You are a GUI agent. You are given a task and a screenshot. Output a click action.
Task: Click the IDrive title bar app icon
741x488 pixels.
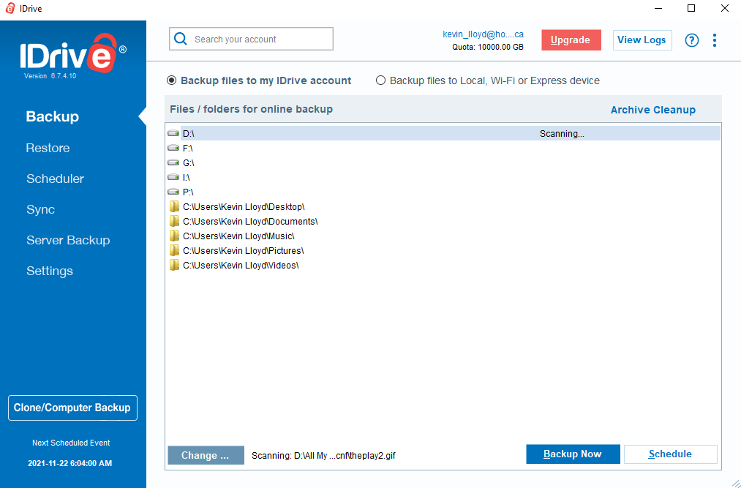(10, 8)
